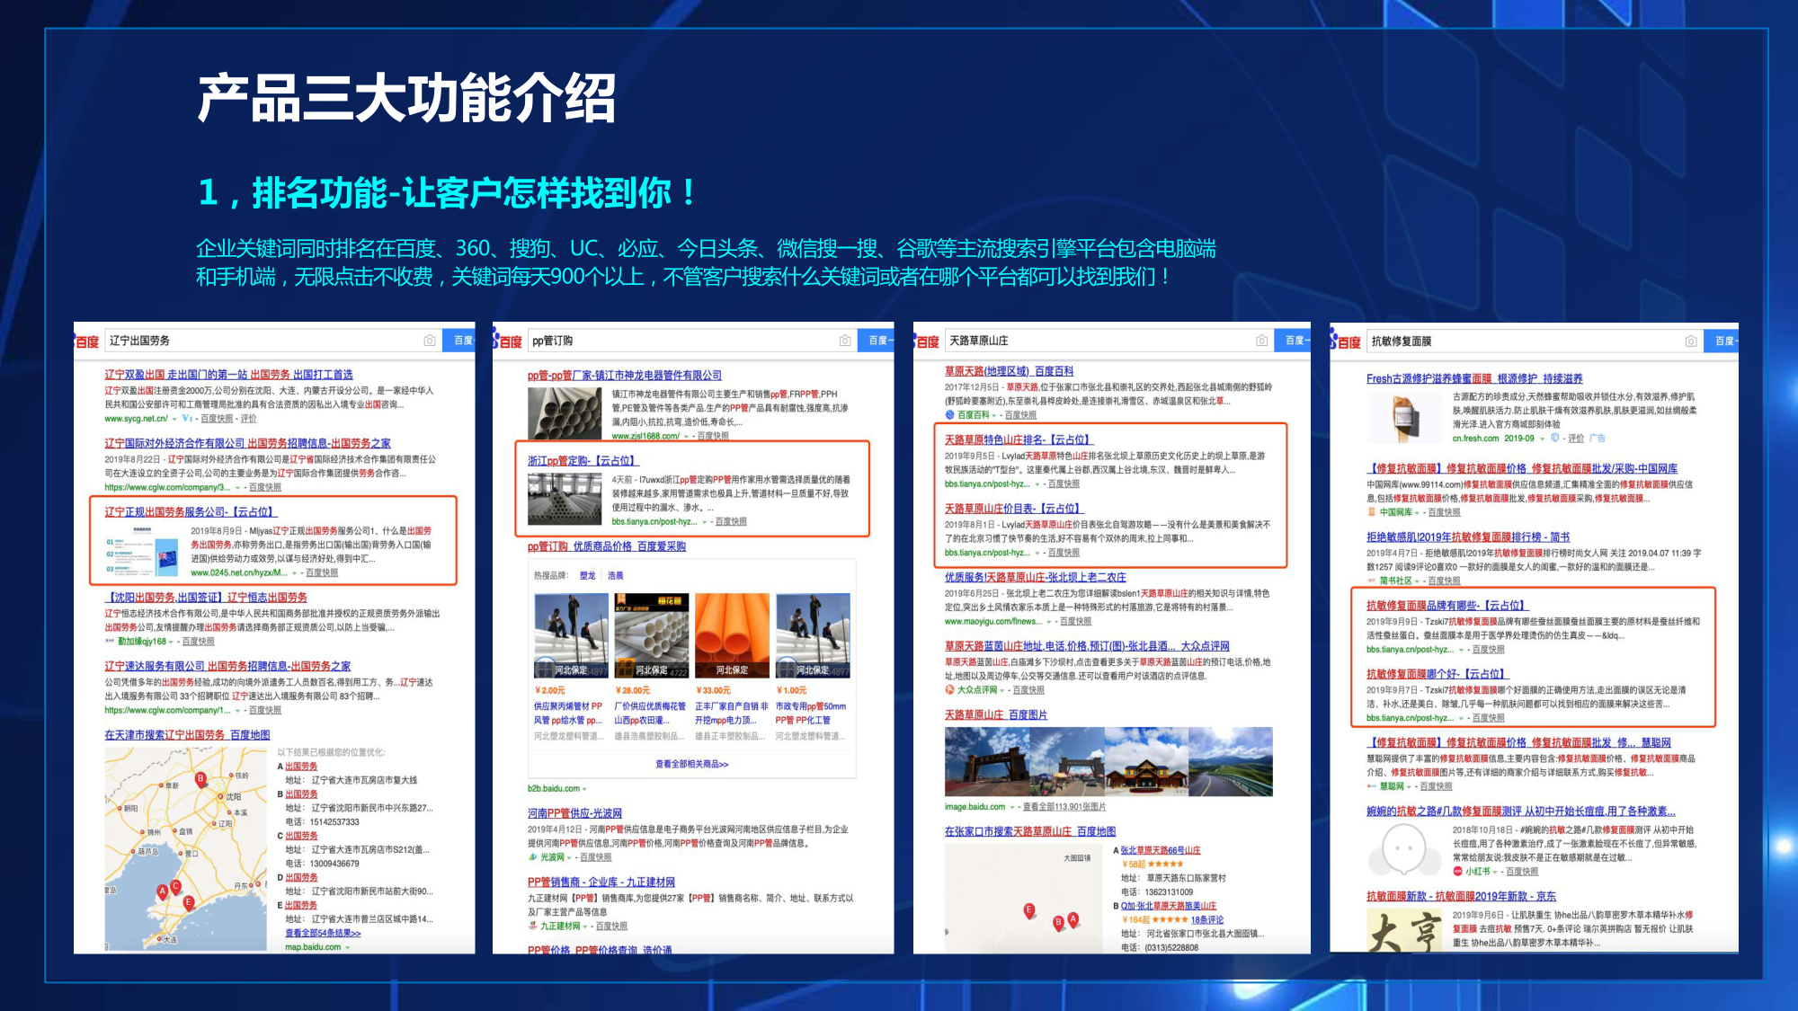This screenshot has height=1011, width=1798.
Task: Click the 大众点评网 source icon
Action: tap(949, 690)
